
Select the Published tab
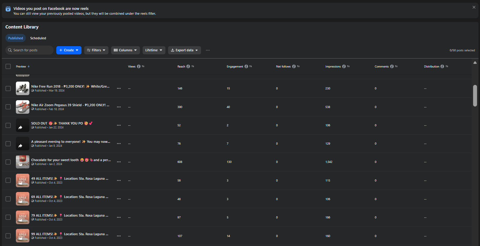pyautogui.click(x=16, y=38)
